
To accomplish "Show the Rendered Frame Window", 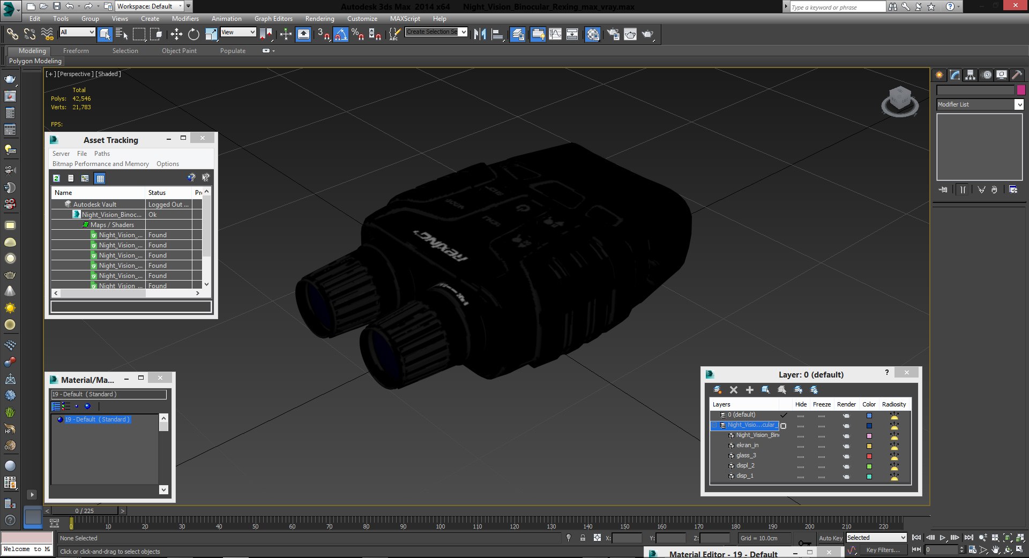I will pyautogui.click(x=630, y=34).
